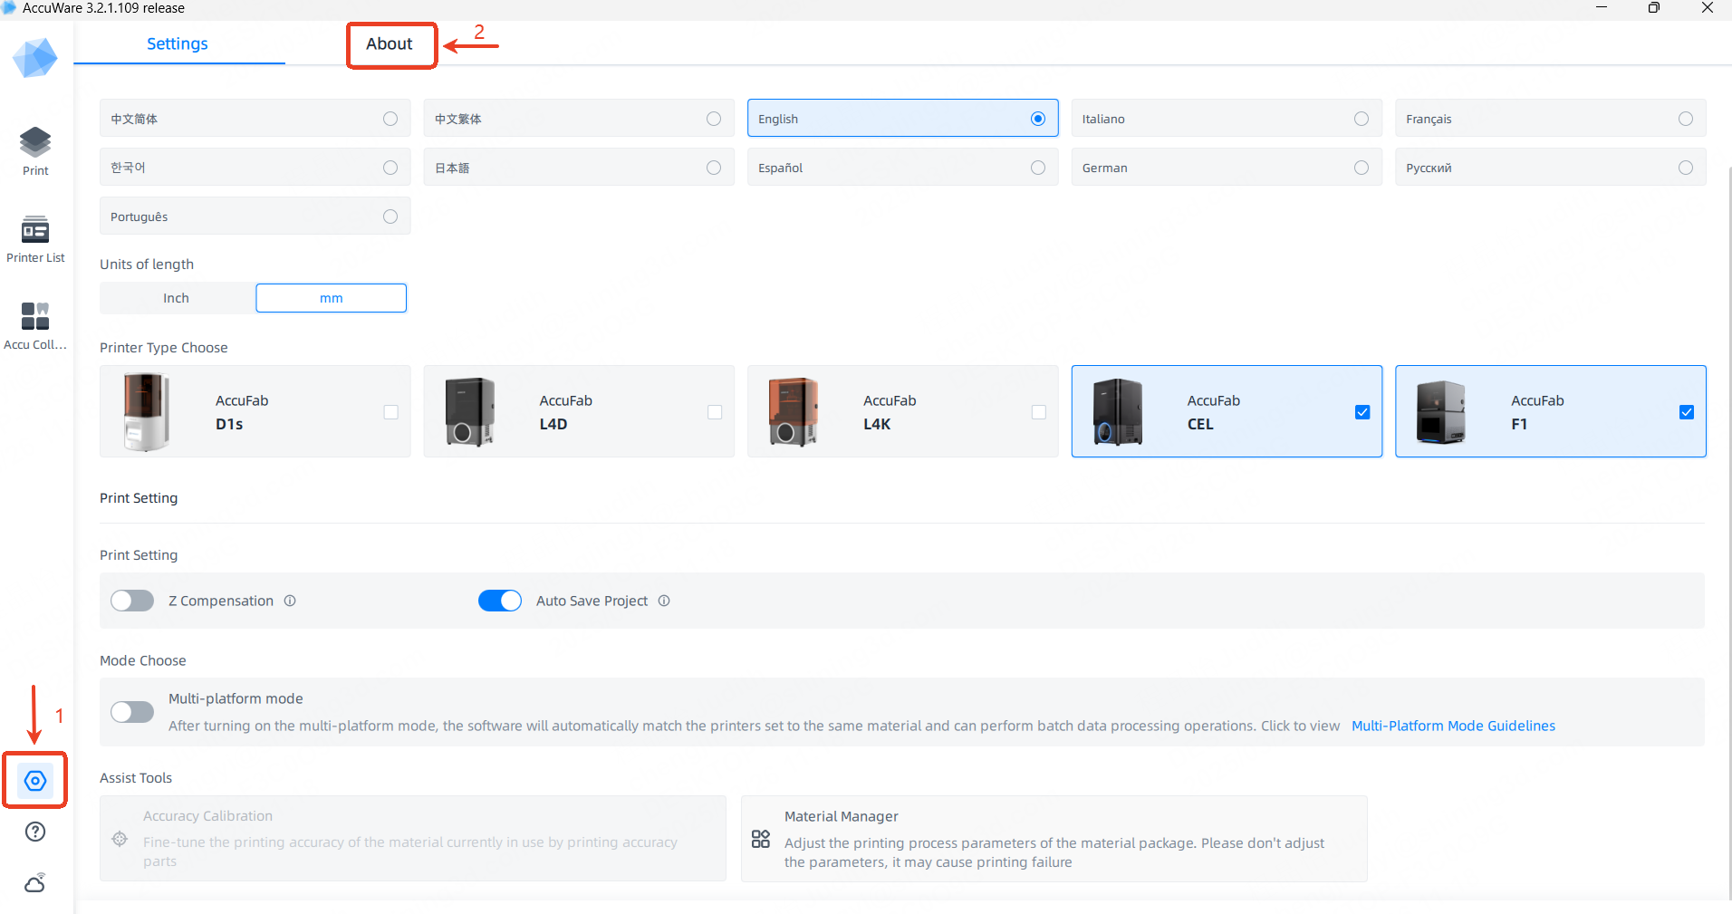Select Español language option

pyautogui.click(x=903, y=168)
